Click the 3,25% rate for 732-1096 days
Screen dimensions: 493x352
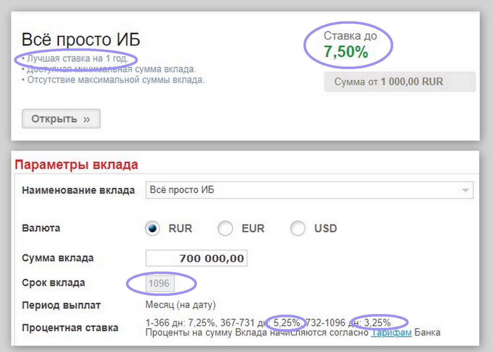tap(377, 323)
